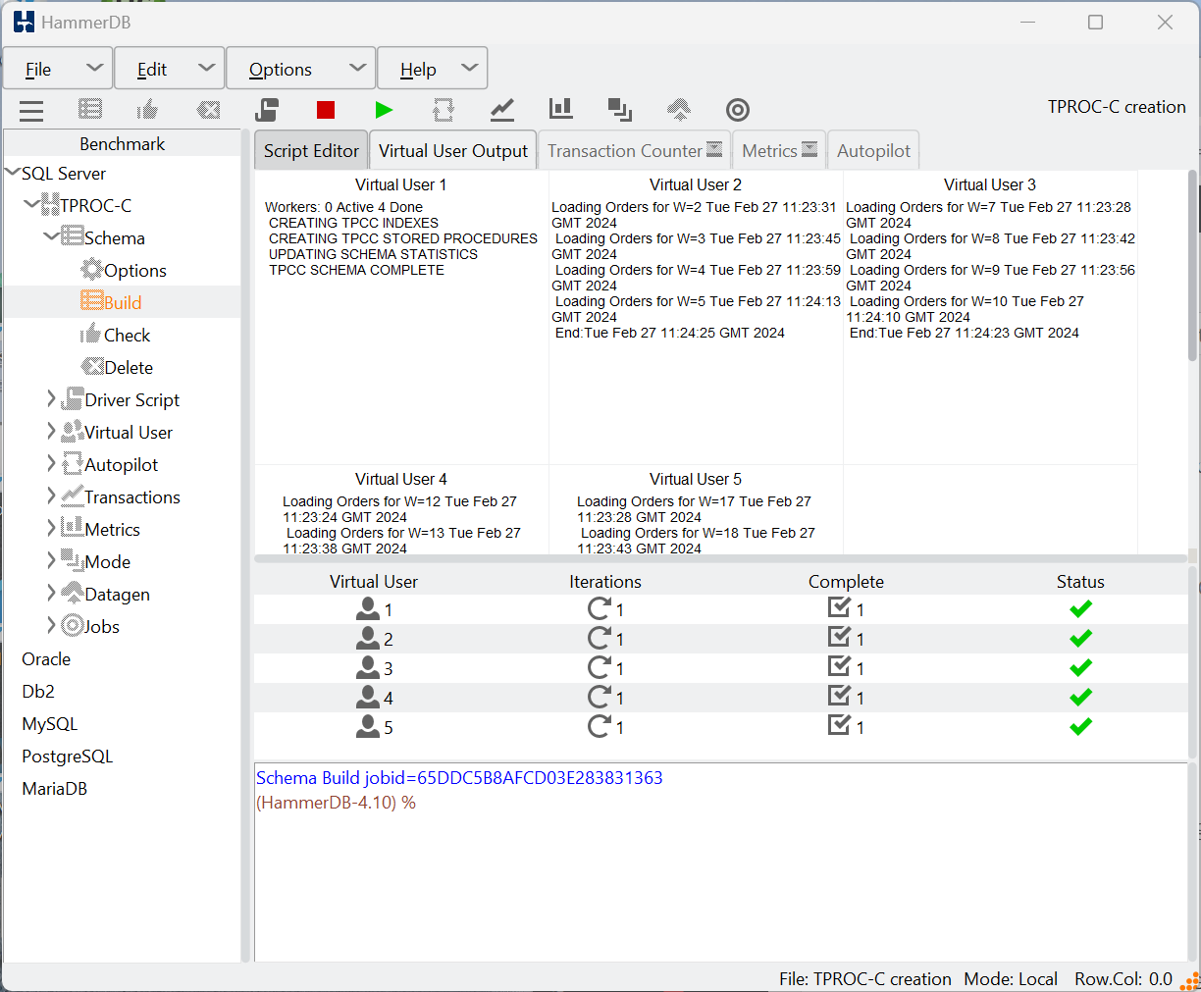Click the green status checkmark for user 5

click(1081, 726)
